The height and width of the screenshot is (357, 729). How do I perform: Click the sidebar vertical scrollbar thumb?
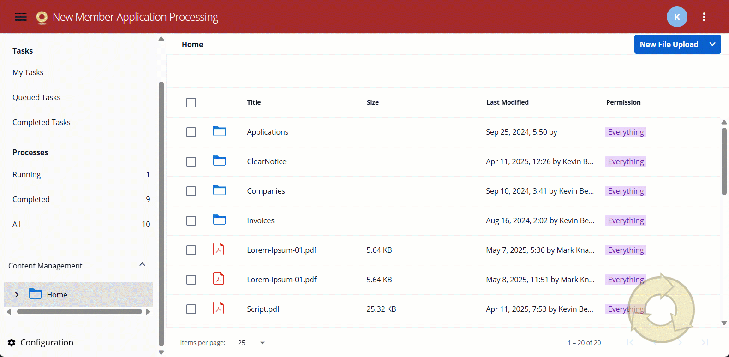(x=161, y=214)
